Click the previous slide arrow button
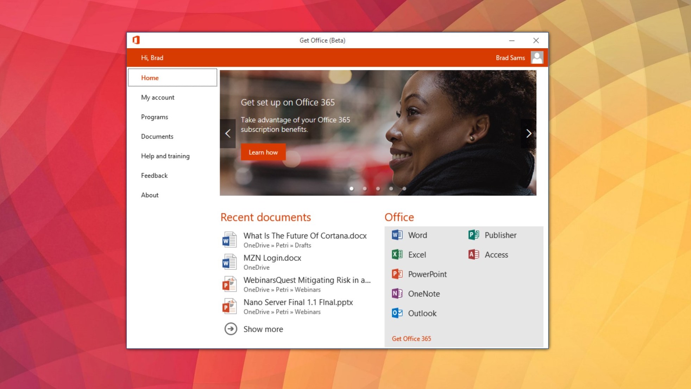The width and height of the screenshot is (691, 389). [x=228, y=133]
